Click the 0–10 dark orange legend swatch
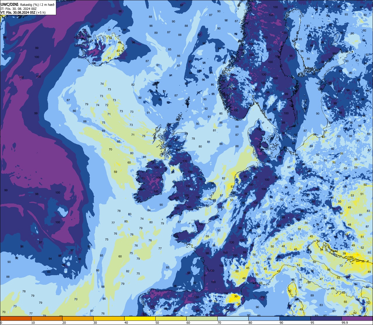 click(16, 318)
